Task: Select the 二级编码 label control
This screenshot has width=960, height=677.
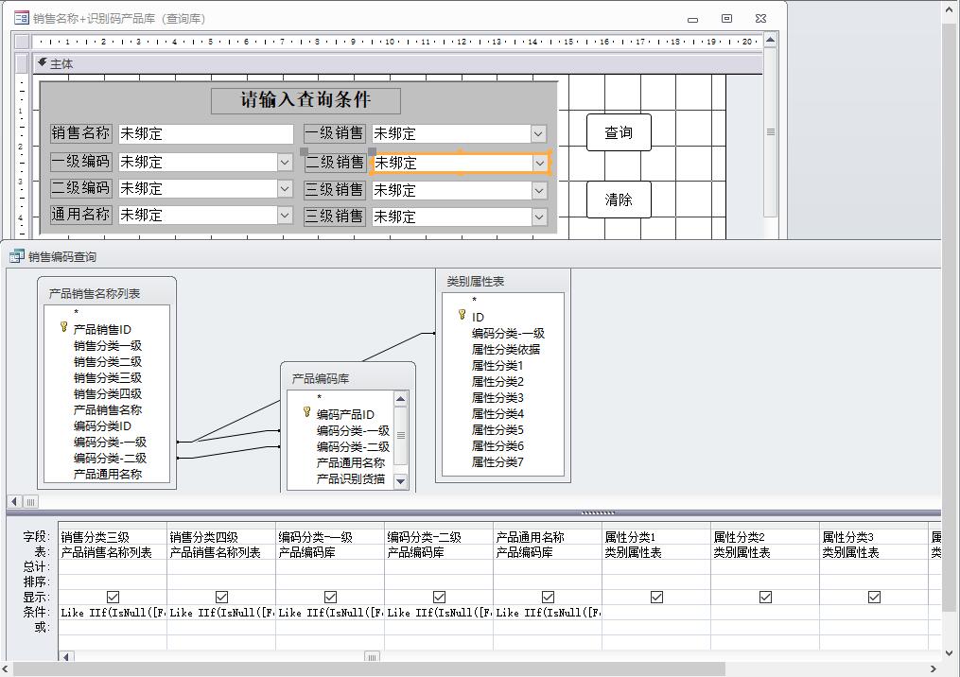Action: point(80,188)
